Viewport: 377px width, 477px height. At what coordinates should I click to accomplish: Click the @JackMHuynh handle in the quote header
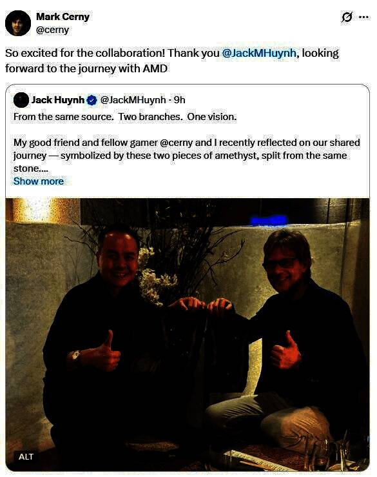133,100
